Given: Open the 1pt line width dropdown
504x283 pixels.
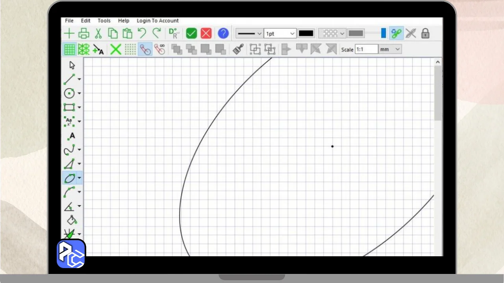Looking at the screenshot, I should coord(280,33).
